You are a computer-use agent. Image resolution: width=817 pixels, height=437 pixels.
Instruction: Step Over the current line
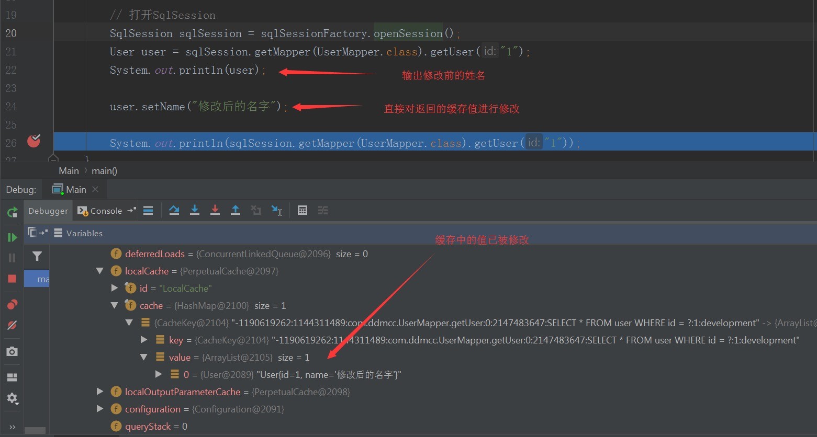[x=174, y=210]
